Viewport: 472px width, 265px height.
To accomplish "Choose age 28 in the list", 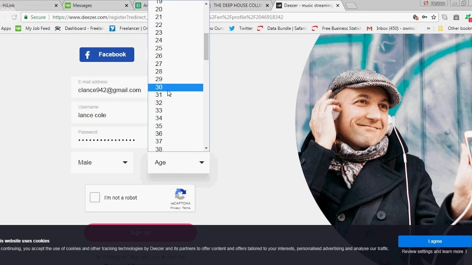I will pyautogui.click(x=176, y=71).
